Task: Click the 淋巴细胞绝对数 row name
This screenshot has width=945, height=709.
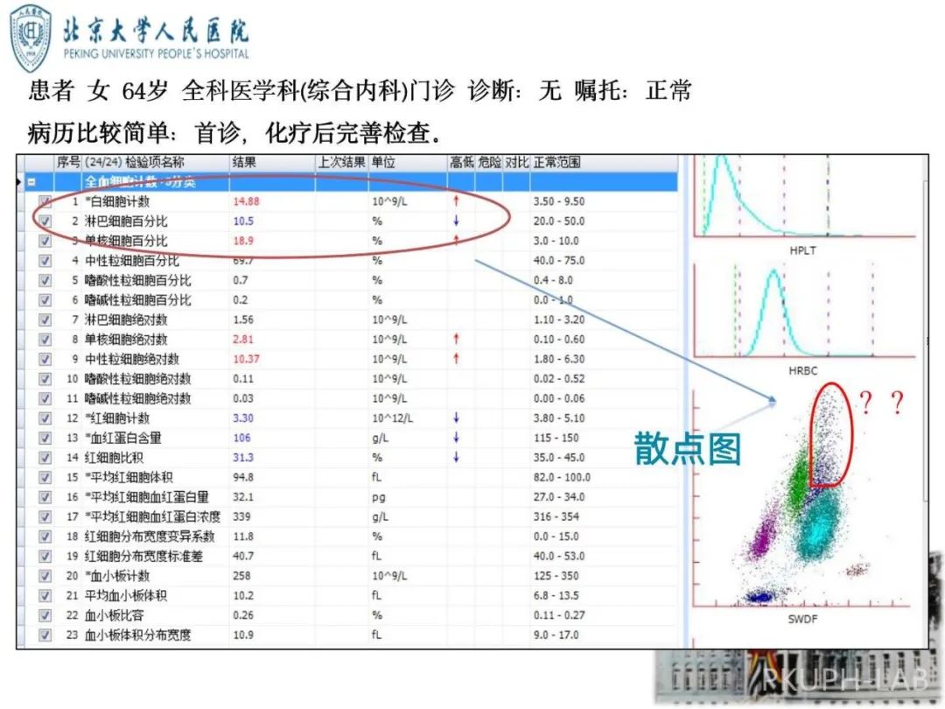Action: click(126, 319)
